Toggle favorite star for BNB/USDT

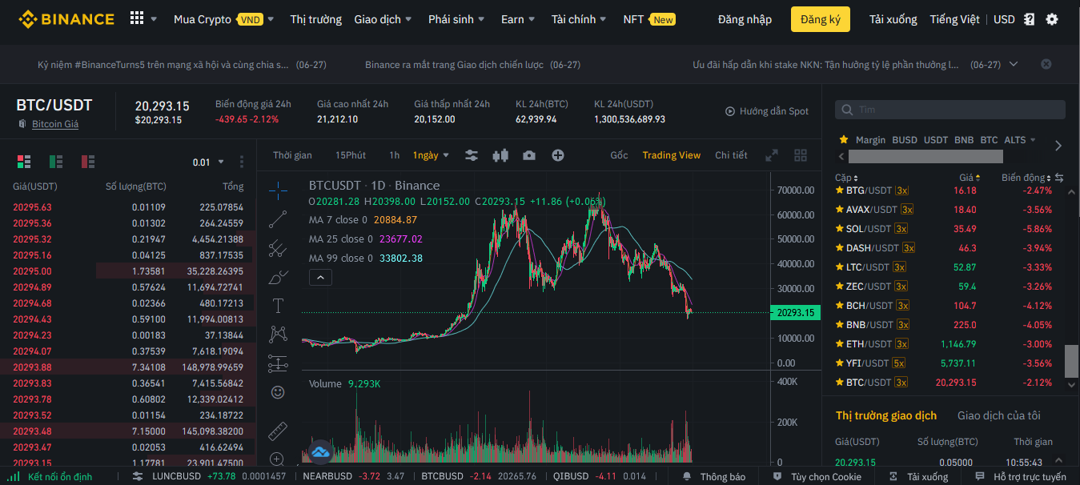840,325
